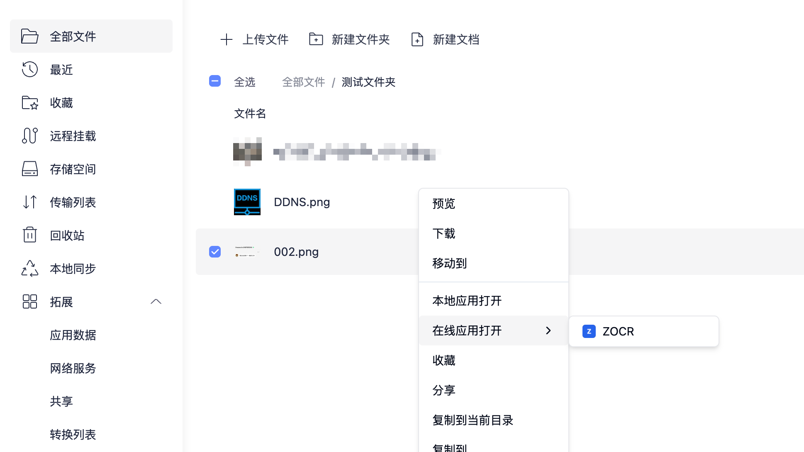This screenshot has height=452, width=804.
Task: Click the 新建文件夹 folder-plus icon
Action: coord(316,39)
